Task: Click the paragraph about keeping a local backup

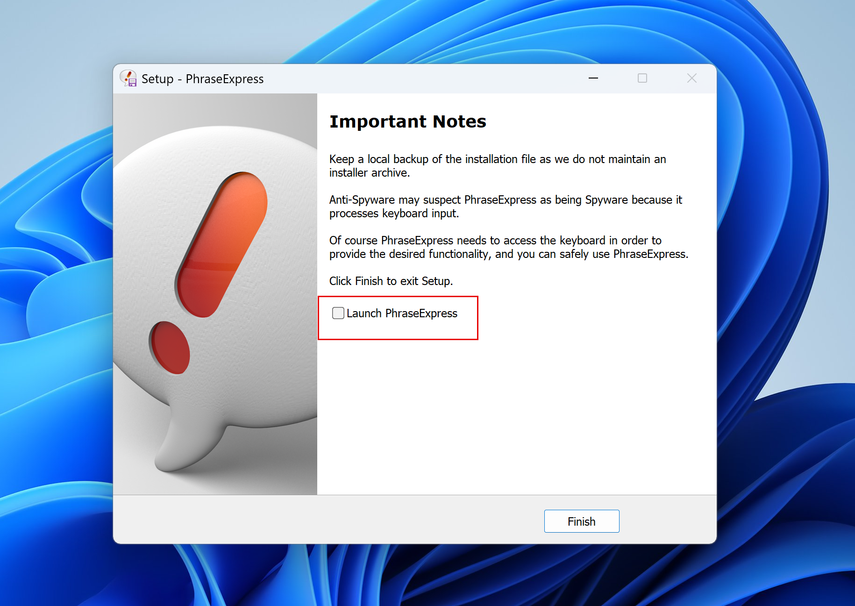Action: [x=497, y=166]
